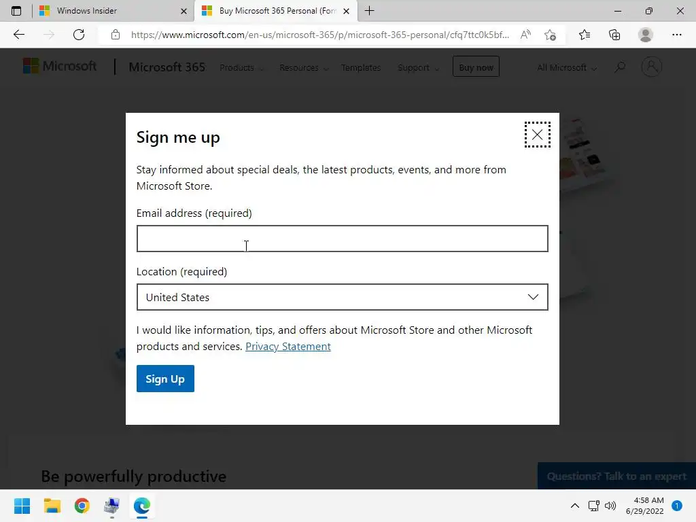Expand the All Microsoft menu
696x522 pixels.
coord(567,67)
